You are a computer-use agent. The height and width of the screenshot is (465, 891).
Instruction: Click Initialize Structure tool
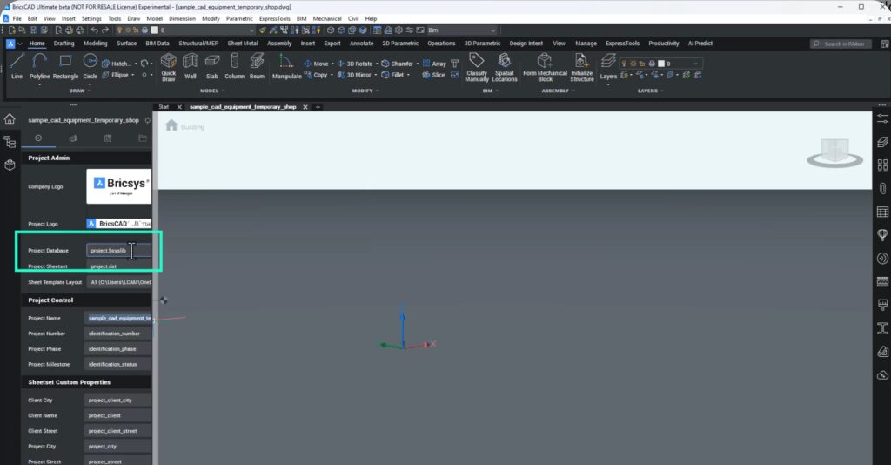582,67
